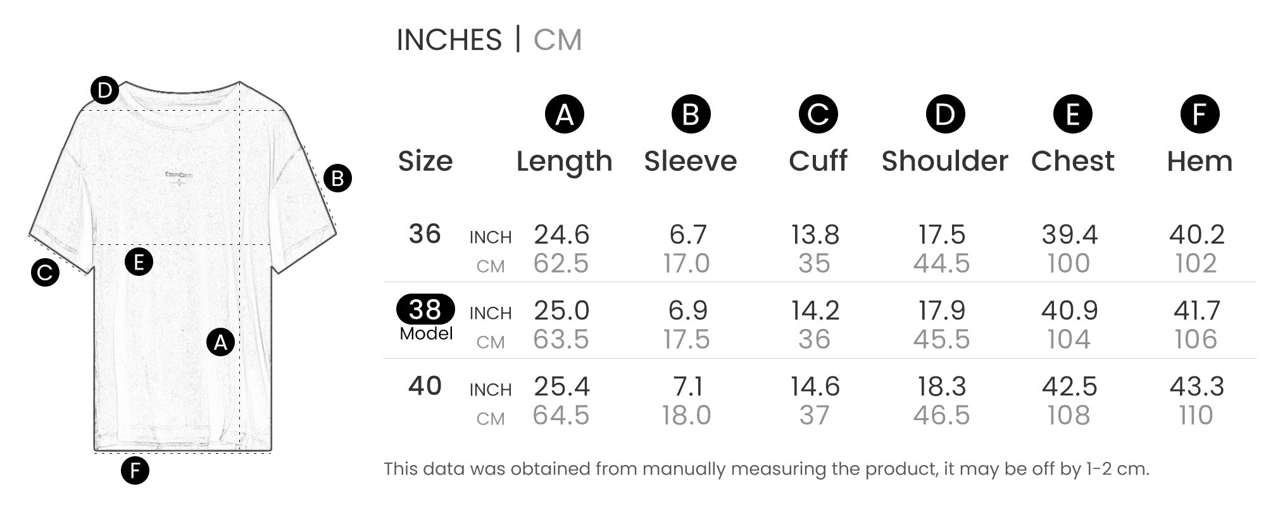Click the F marker below the shirt hem
Image resolution: width=1266 pixels, height=510 pixels.
(135, 470)
